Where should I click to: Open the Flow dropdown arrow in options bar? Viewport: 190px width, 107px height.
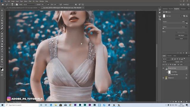click(x=58, y=4)
